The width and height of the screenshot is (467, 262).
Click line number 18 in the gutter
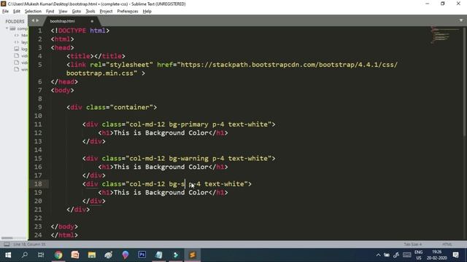[x=38, y=184]
